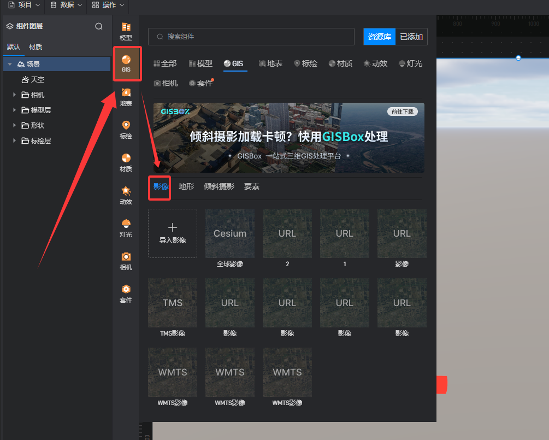Switch to the 默认 layer tab
The height and width of the screenshot is (440, 549).
click(14, 47)
